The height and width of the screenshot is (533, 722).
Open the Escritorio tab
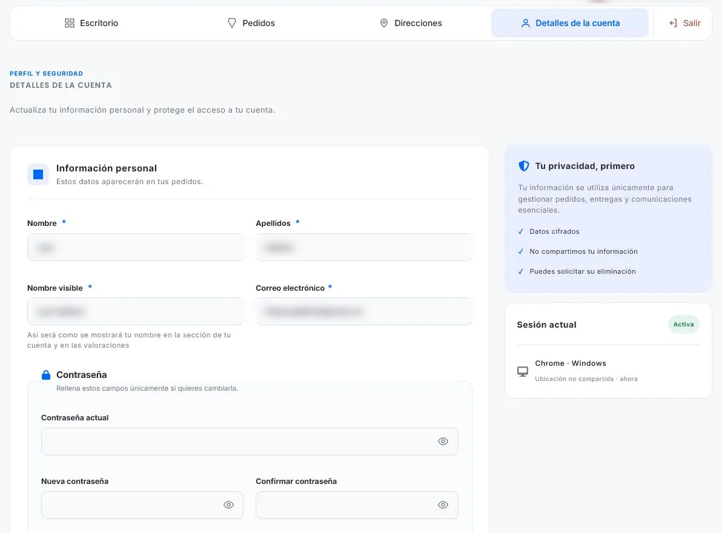click(x=91, y=23)
